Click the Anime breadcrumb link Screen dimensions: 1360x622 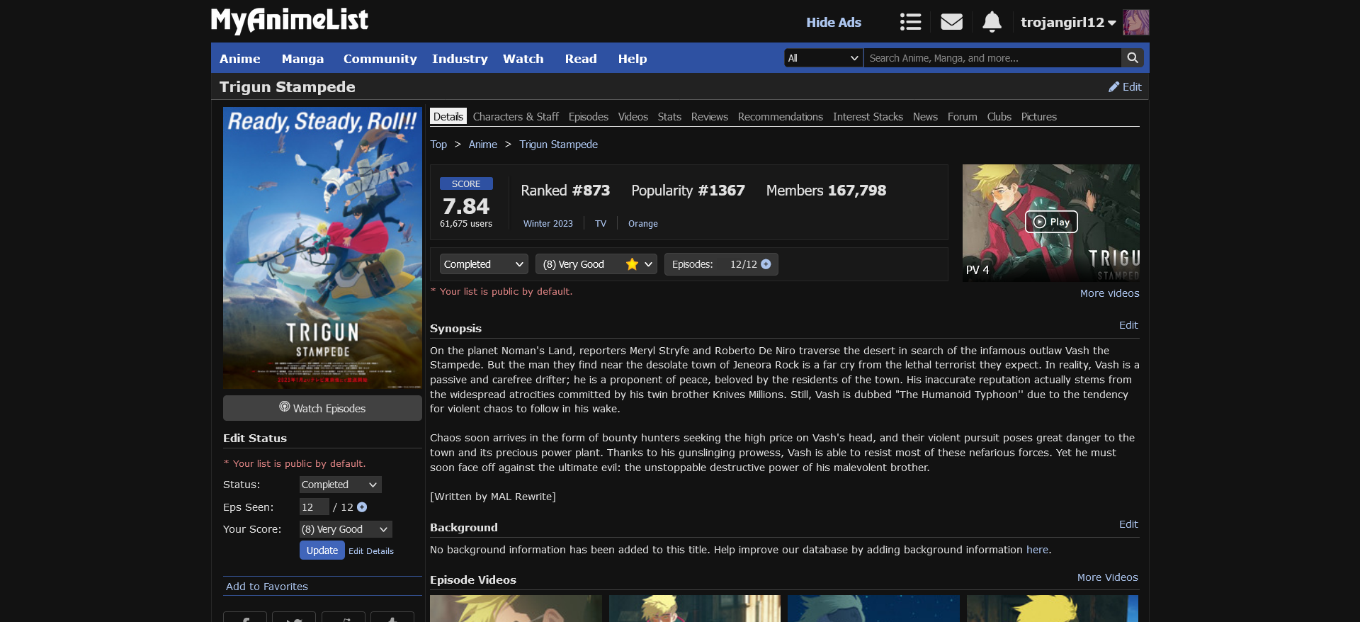[x=483, y=145]
